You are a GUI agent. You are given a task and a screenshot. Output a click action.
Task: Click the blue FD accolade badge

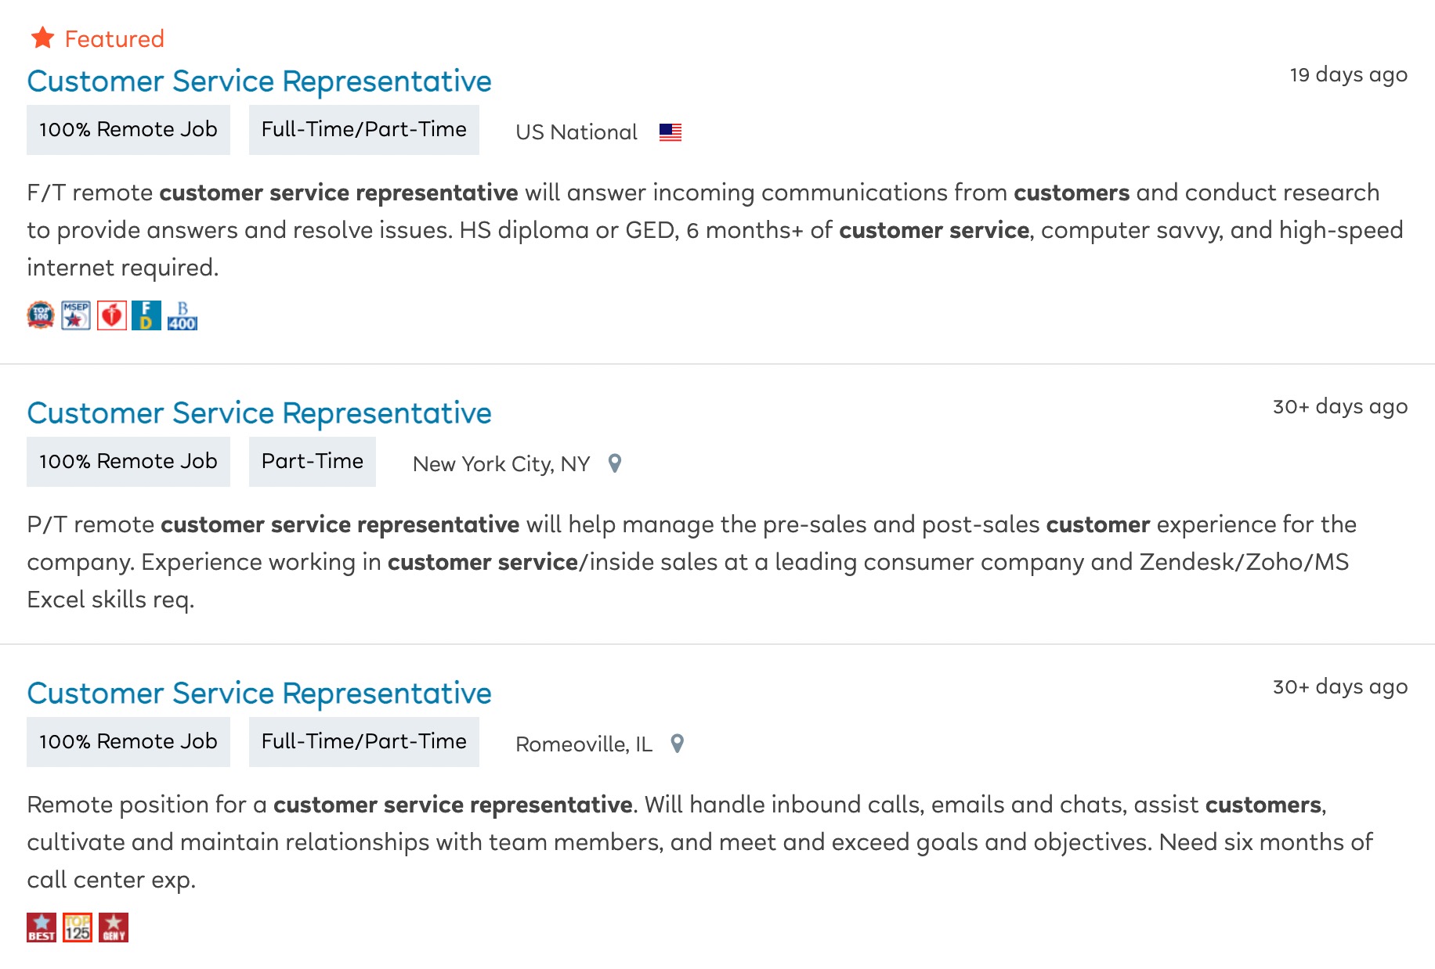(x=146, y=315)
